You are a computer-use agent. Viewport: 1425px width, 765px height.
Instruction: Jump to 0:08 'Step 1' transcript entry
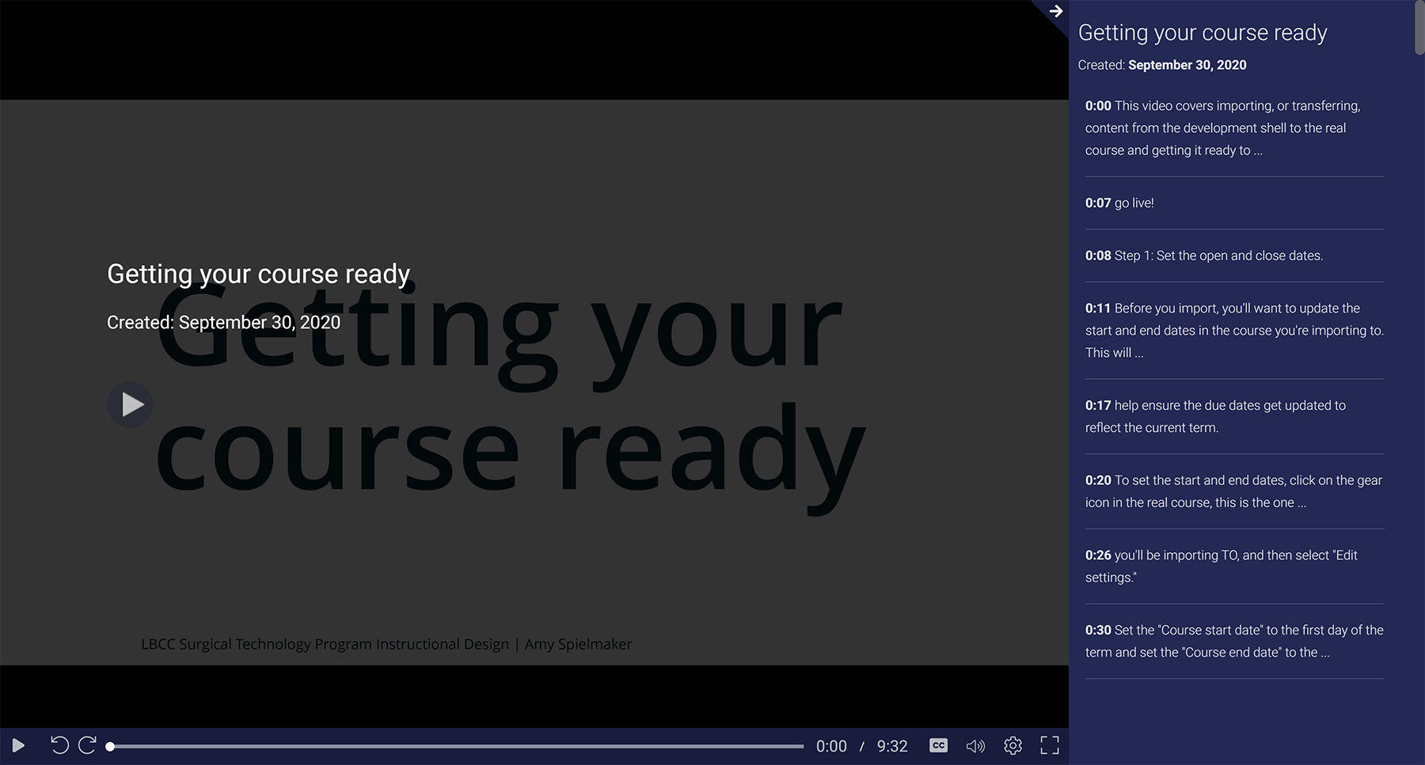pos(1234,256)
